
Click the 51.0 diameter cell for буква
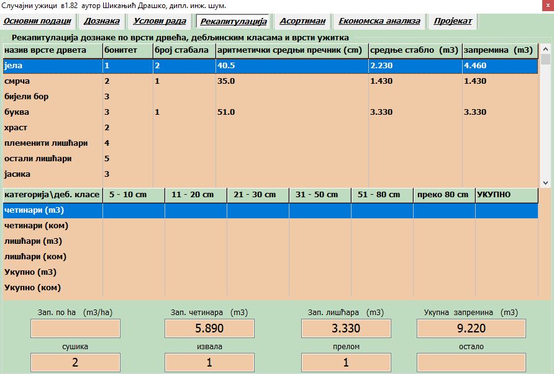[x=292, y=112]
